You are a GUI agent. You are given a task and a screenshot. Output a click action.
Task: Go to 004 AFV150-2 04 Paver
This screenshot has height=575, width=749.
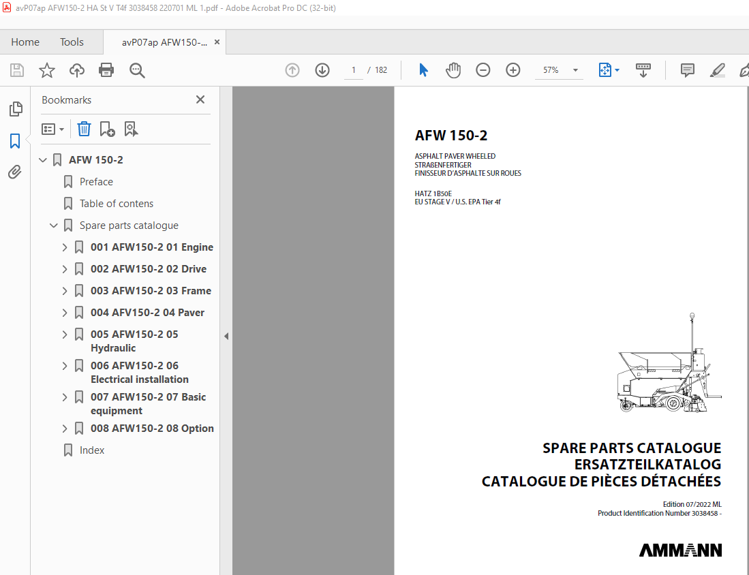pyautogui.click(x=148, y=313)
